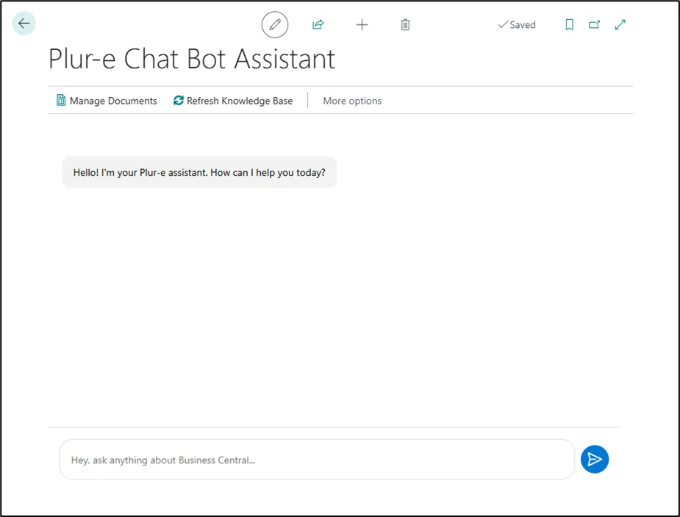This screenshot has height=517, width=680.
Task: Create new record with plus icon
Action: [362, 25]
